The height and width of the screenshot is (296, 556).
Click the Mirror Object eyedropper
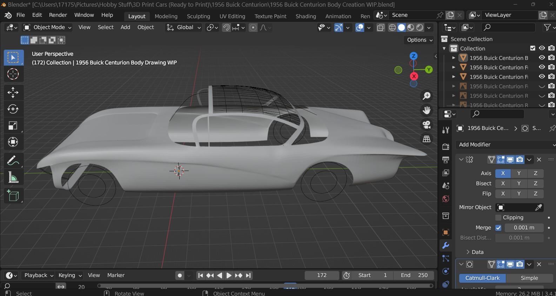point(538,207)
